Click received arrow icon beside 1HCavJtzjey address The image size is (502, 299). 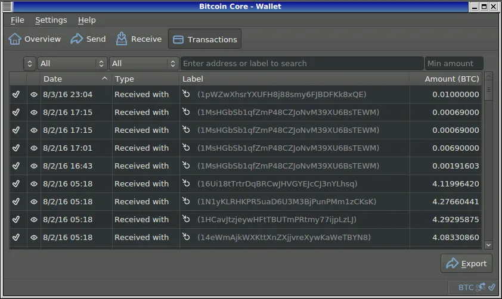(186, 219)
